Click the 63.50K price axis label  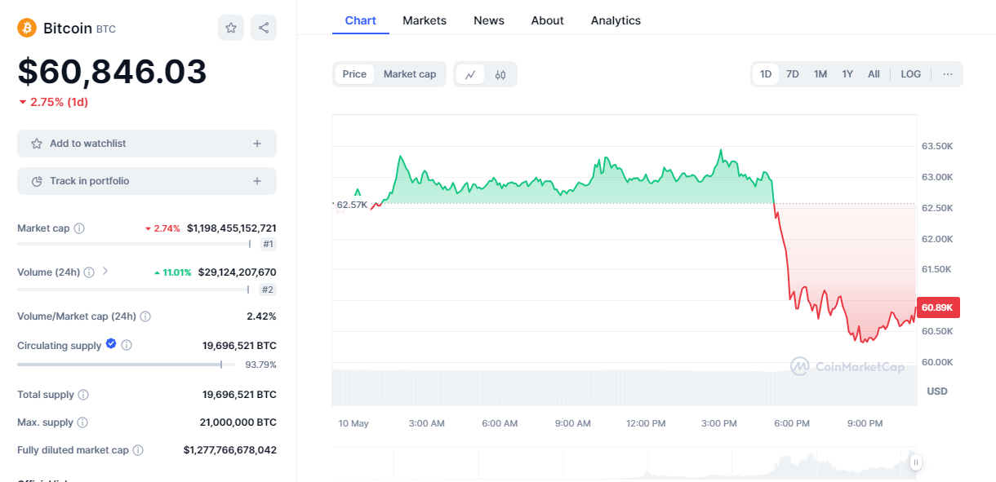click(x=937, y=146)
